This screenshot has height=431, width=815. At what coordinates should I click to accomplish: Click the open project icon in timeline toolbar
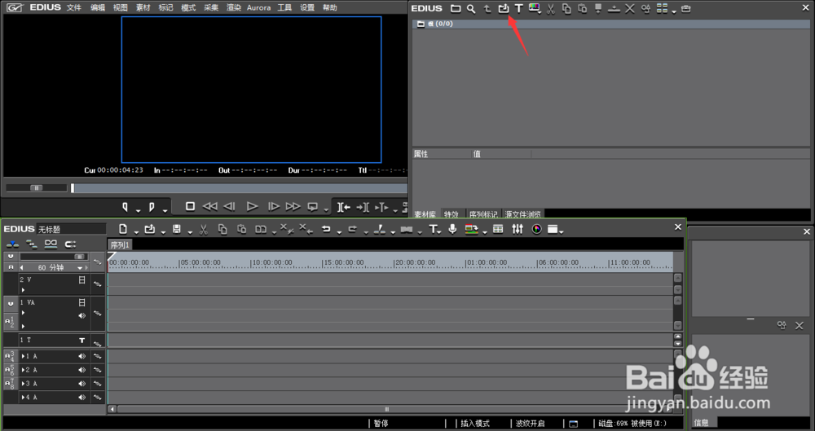[150, 229]
